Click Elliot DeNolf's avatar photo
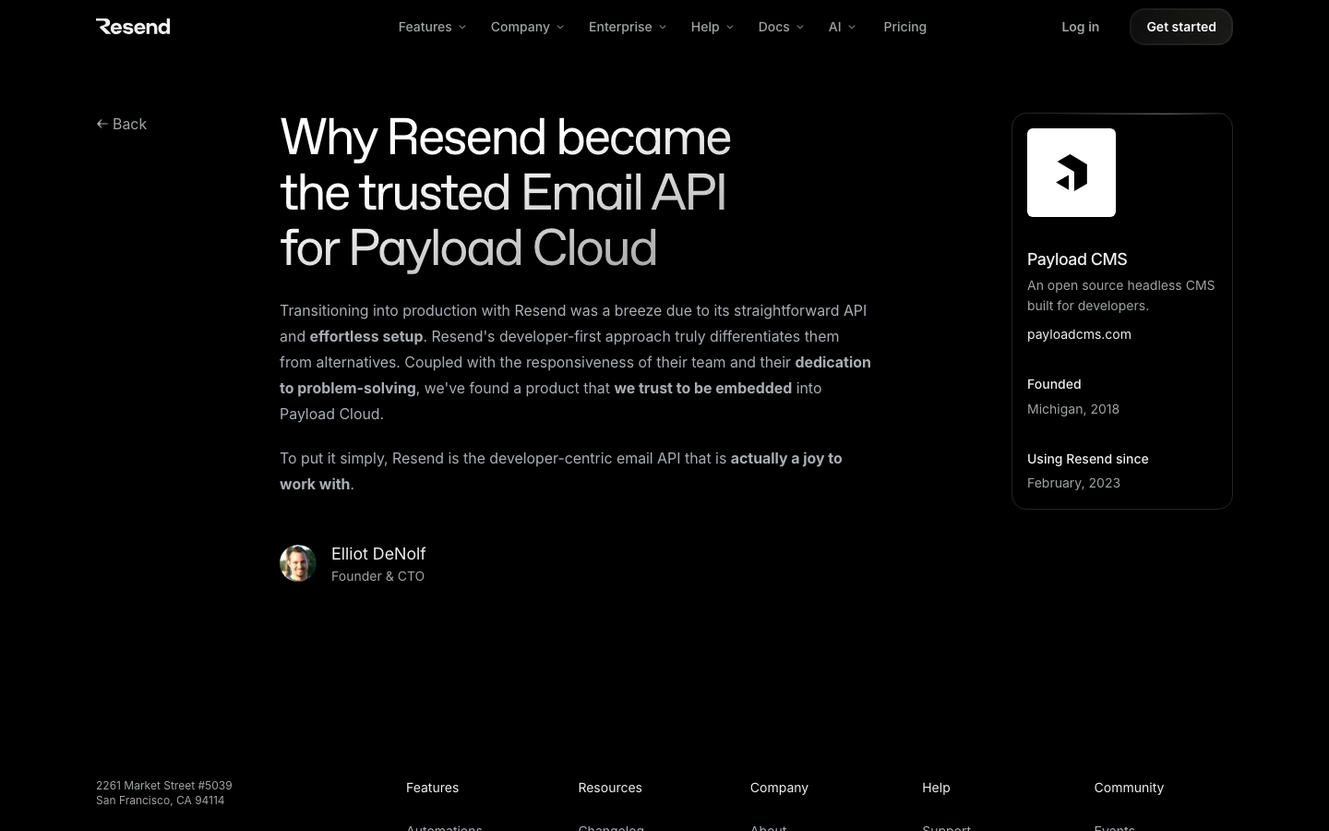 coord(298,563)
